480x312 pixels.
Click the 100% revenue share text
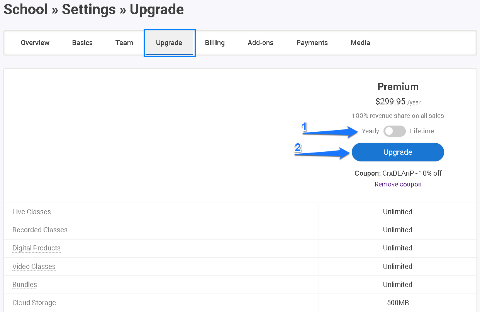[x=398, y=116]
